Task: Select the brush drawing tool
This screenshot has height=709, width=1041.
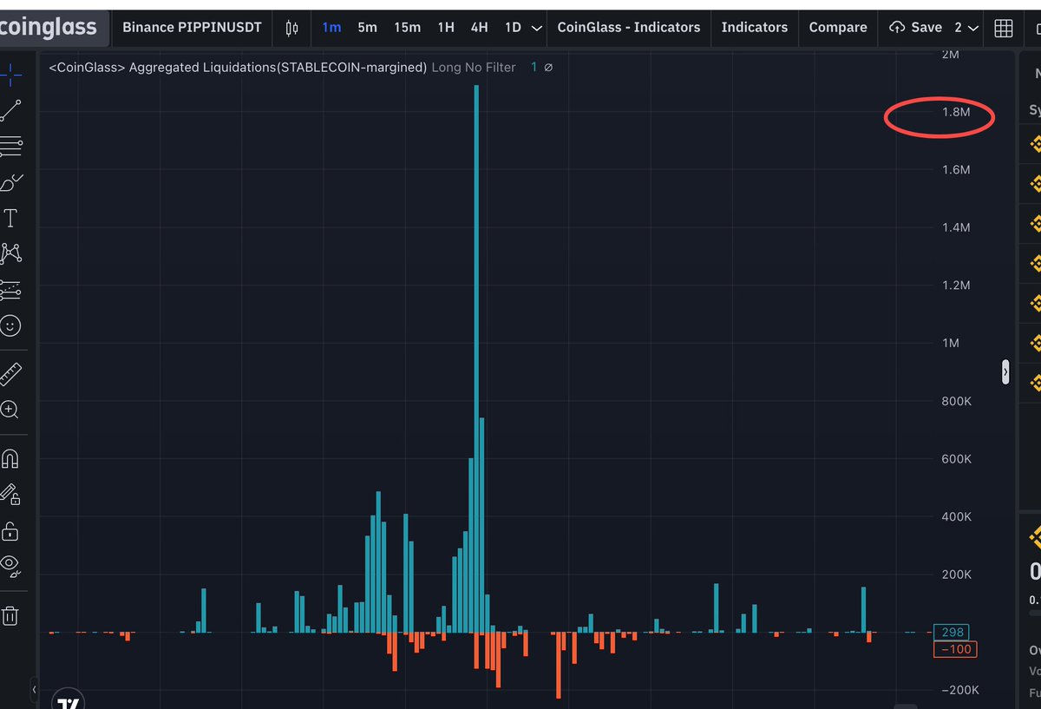Action: tap(10, 182)
